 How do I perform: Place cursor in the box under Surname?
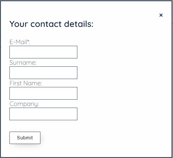pos(43,73)
